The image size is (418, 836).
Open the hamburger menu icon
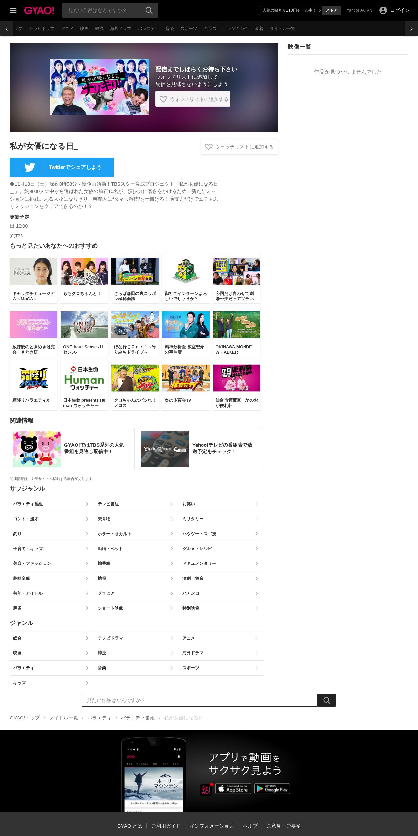pyautogui.click(x=13, y=10)
